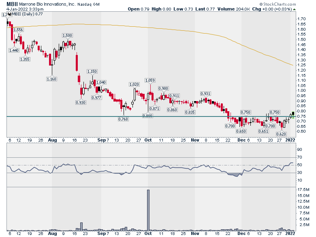
Task: Click the 1.00 price axis label
Action: (302, 91)
